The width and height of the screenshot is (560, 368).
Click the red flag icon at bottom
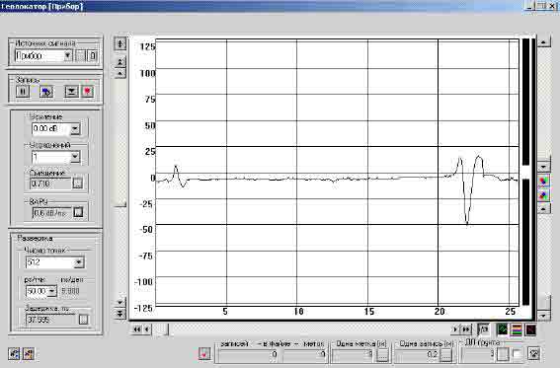coord(204,354)
